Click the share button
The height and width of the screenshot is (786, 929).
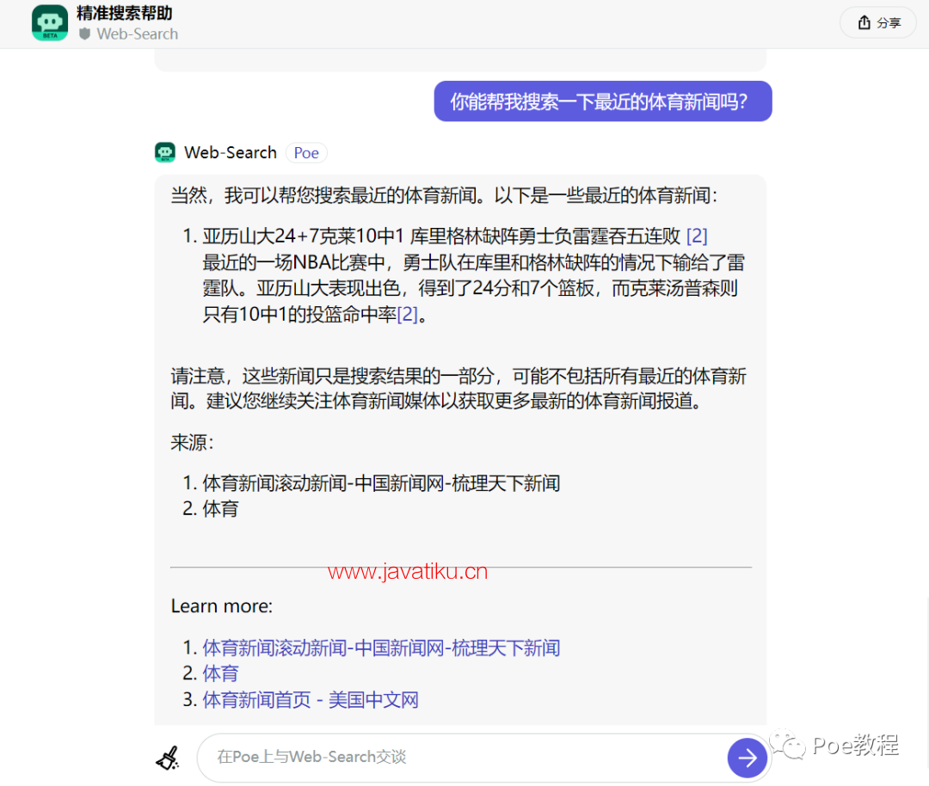point(878,22)
